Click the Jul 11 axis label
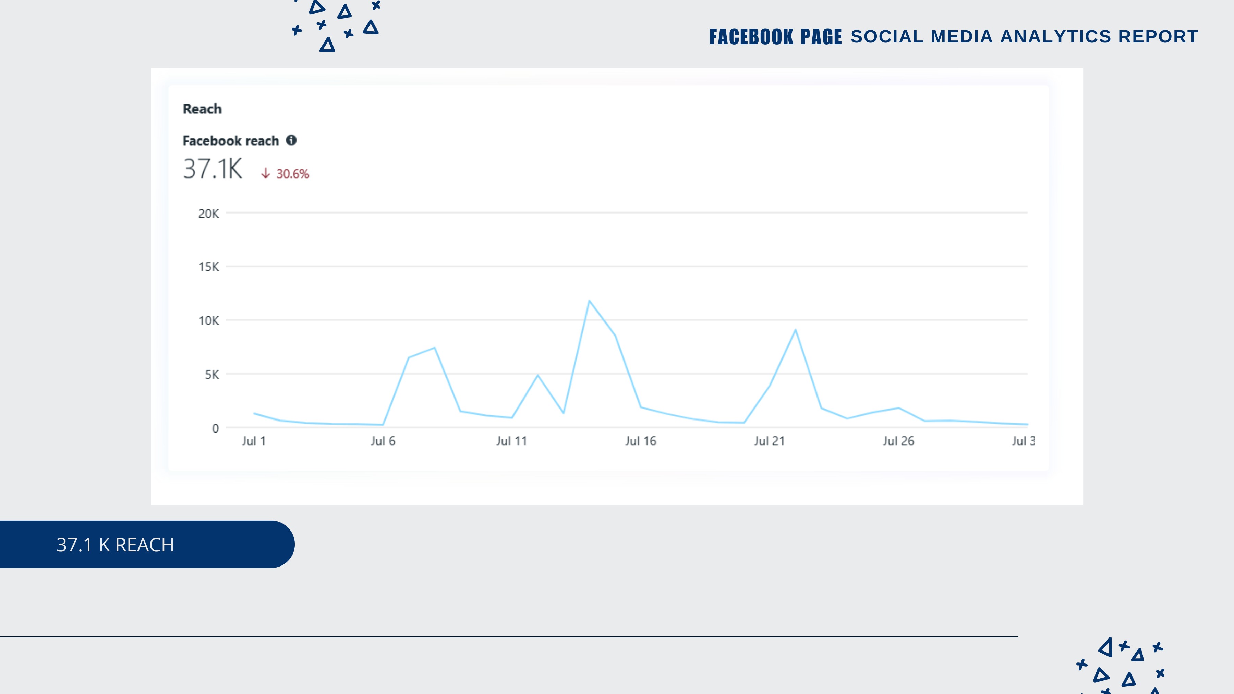 [511, 441]
